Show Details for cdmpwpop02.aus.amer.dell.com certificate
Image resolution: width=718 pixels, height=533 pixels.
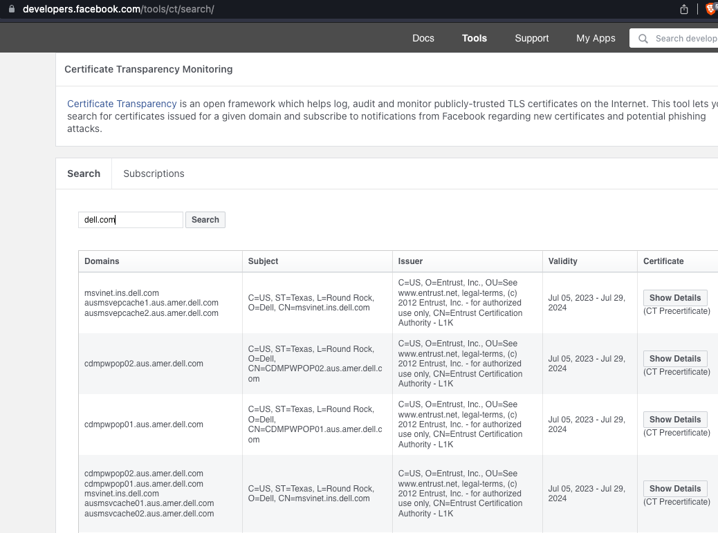675,358
